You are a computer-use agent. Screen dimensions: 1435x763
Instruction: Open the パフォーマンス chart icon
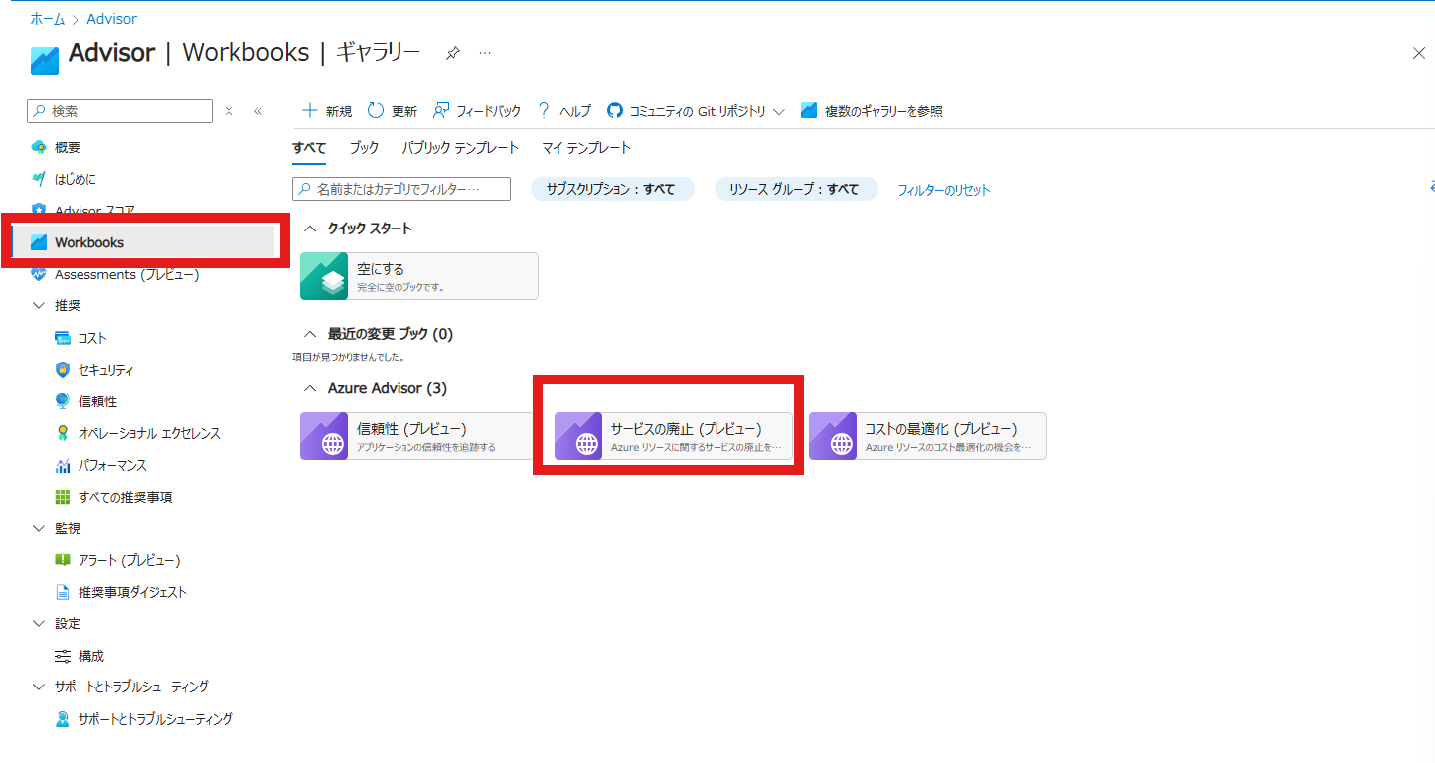(63, 465)
